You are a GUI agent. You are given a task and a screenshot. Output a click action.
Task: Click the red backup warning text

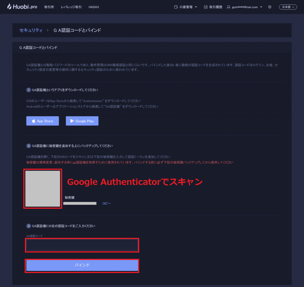pos(130,162)
